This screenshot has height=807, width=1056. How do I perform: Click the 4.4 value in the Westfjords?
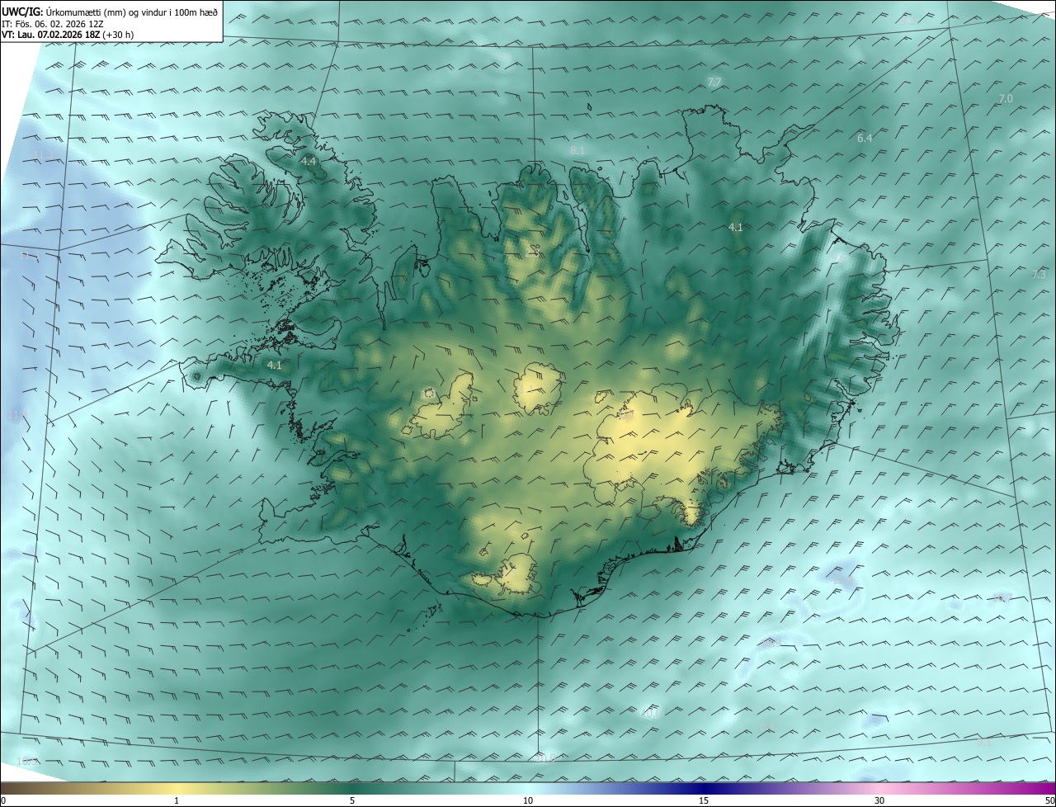pyautogui.click(x=309, y=161)
